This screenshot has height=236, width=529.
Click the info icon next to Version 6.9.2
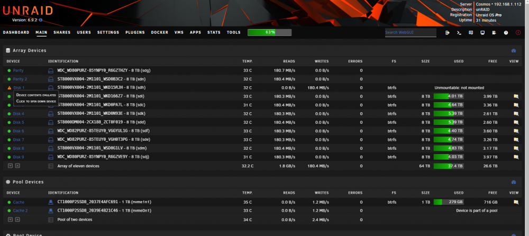point(41,20)
